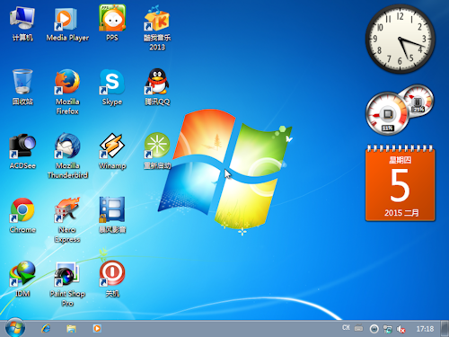
Task: Click the Show Desktop strip at taskbar end
Action: 445,329
